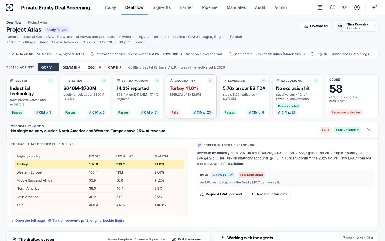The width and height of the screenshot is (385, 241).
Task: Open the watch list WL-2026-0918 link
Action: [x=155, y=54]
